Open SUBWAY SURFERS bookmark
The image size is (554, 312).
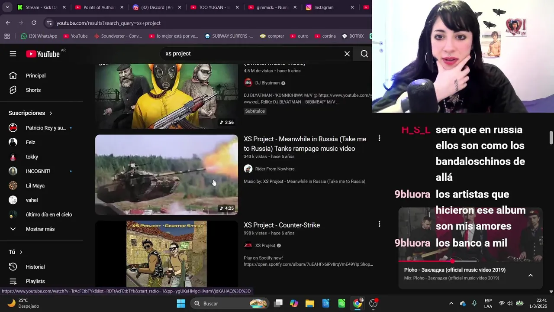coord(229,36)
